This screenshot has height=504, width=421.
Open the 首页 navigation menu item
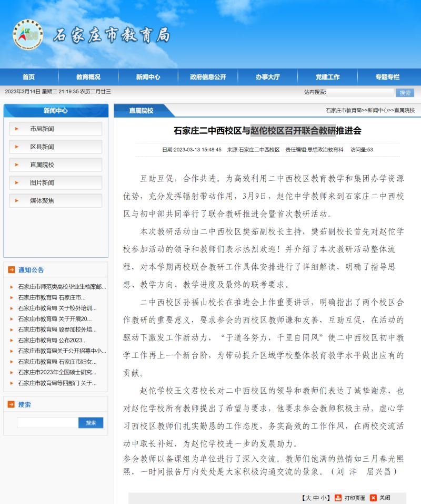point(29,77)
